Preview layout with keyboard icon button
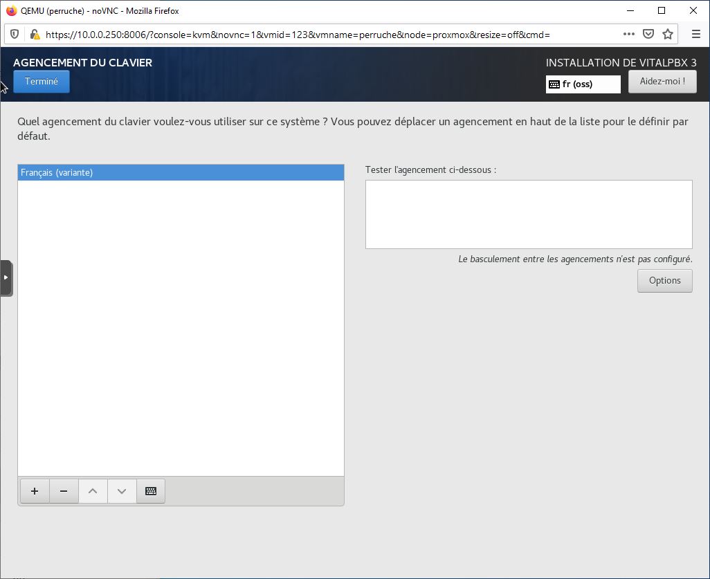Image resolution: width=710 pixels, height=579 pixels. click(151, 491)
